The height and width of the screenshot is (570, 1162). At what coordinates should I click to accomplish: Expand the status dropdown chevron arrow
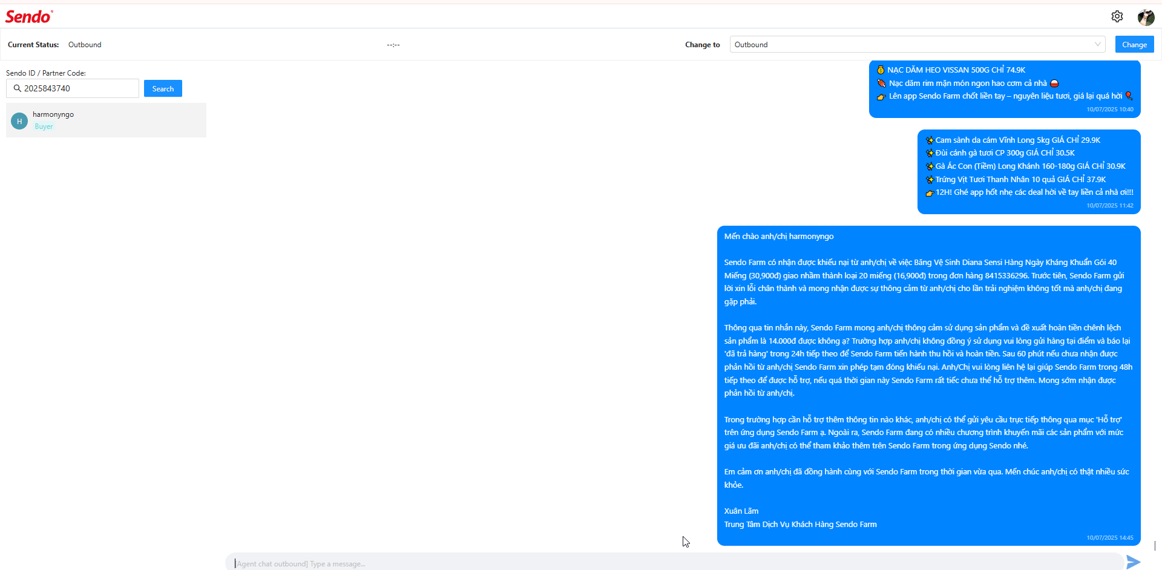tap(1097, 44)
